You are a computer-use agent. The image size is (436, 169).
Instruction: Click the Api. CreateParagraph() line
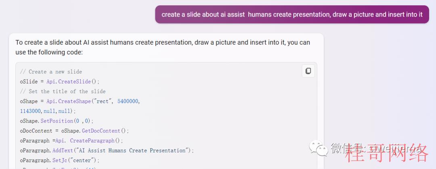71,141
